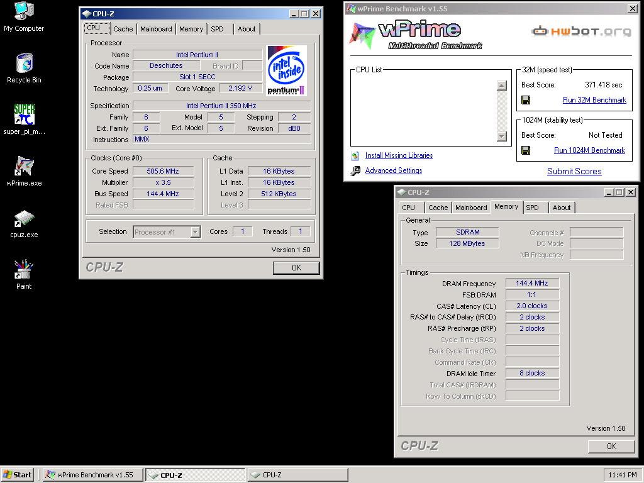The height and width of the screenshot is (483, 644).
Task: Click the CPU-Z title bar icon in the processor window
Action: pyautogui.click(x=86, y=14)
